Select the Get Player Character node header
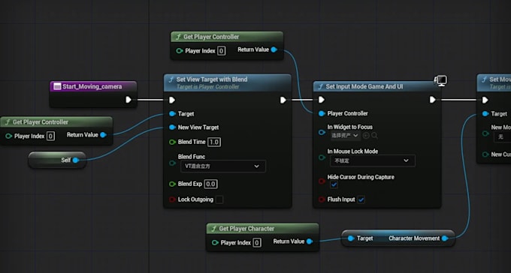 [263, 229]
